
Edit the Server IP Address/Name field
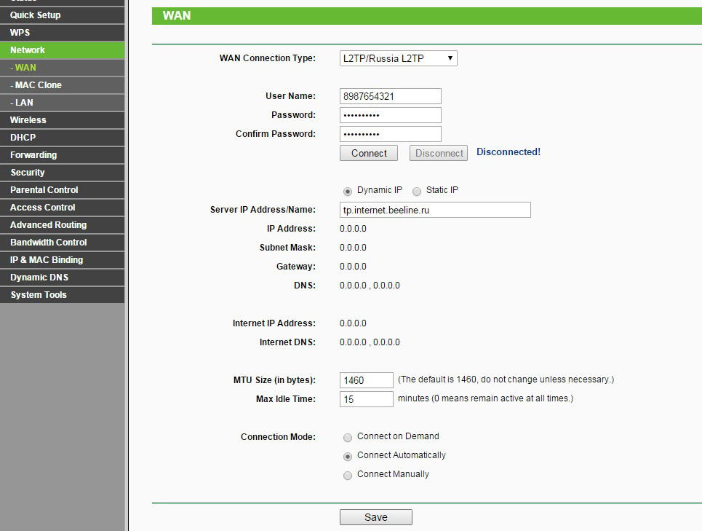(x=434, y=210)
